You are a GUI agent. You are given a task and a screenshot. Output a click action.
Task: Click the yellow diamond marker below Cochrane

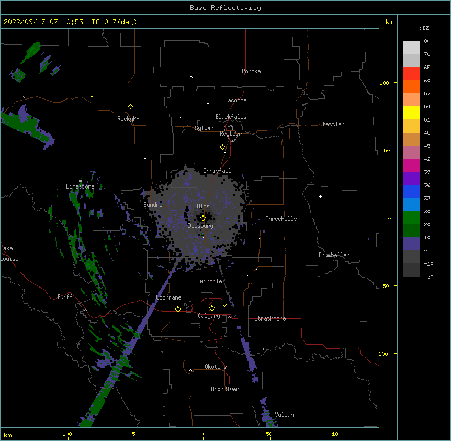point(178,309)
